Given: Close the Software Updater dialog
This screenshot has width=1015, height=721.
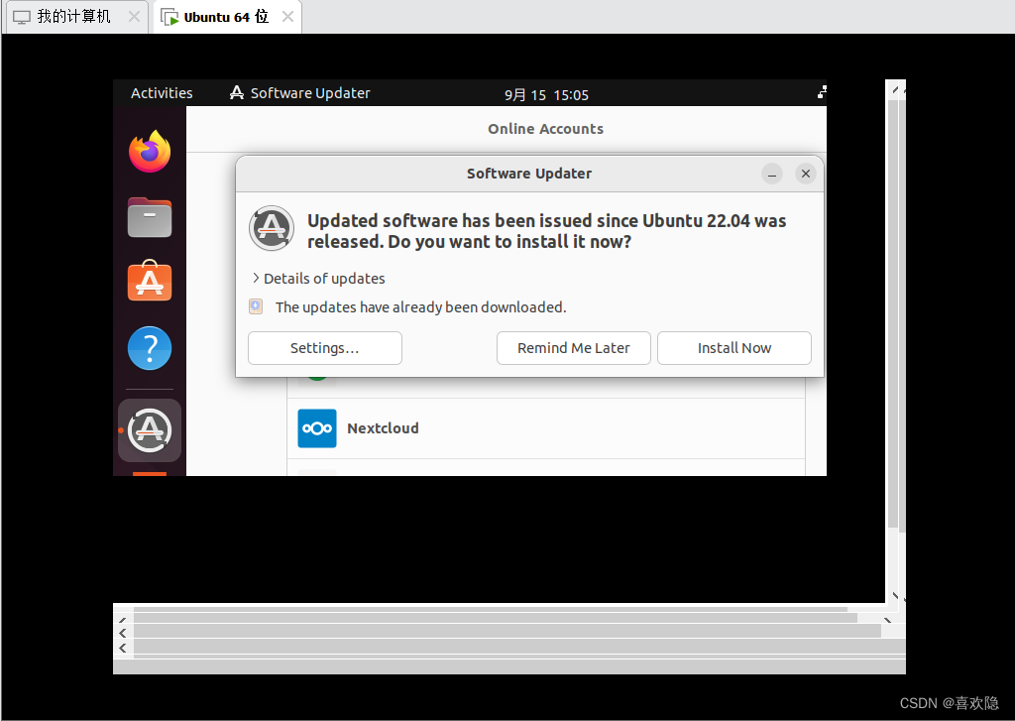Looking at the screenshot, I should [805, 174].
